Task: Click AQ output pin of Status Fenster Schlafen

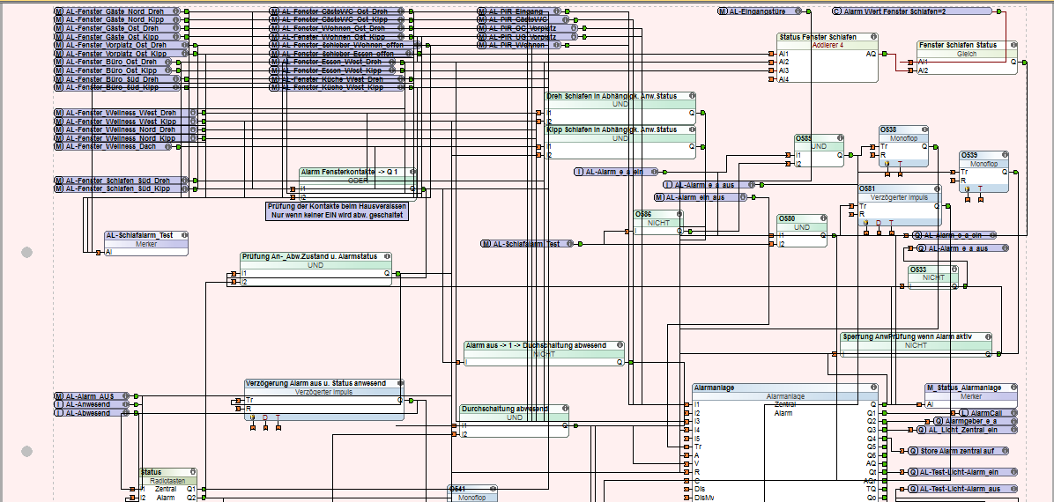Action: (885, 54)
